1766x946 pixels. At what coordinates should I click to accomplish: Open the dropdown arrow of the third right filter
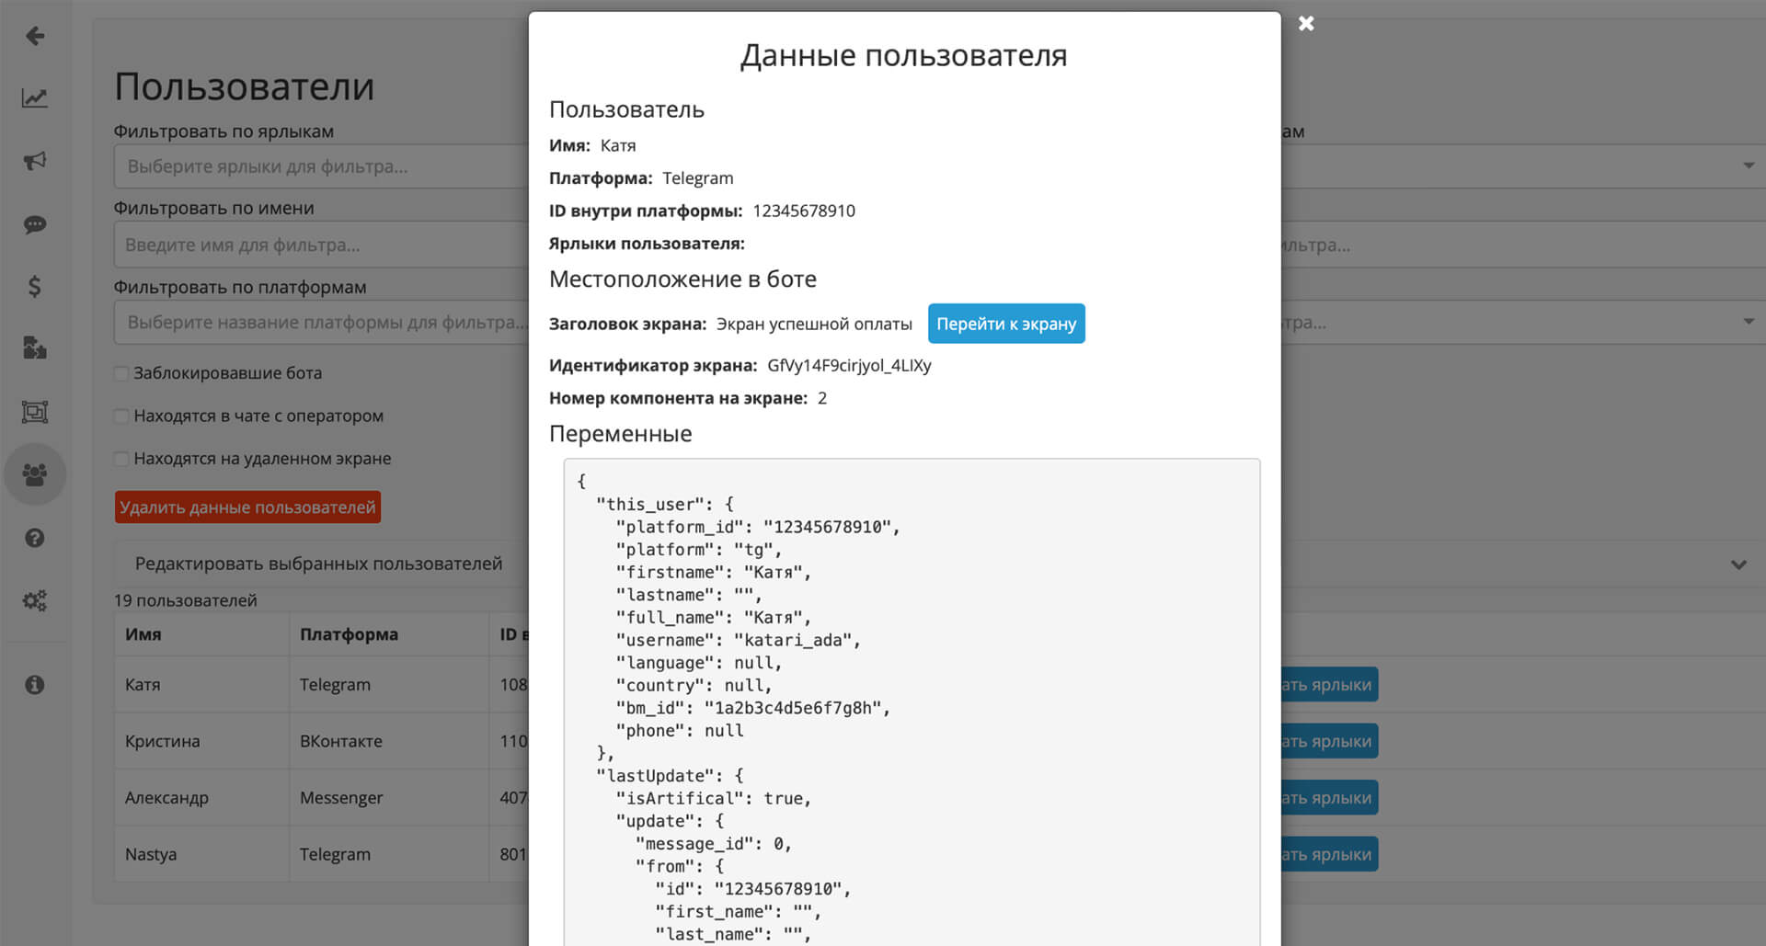[x=1749, y=322]
